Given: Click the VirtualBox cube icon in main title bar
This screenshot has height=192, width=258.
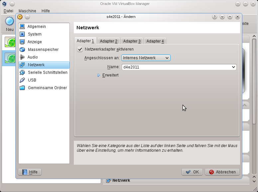Looking at the screenshot, I should click(4, 4).
